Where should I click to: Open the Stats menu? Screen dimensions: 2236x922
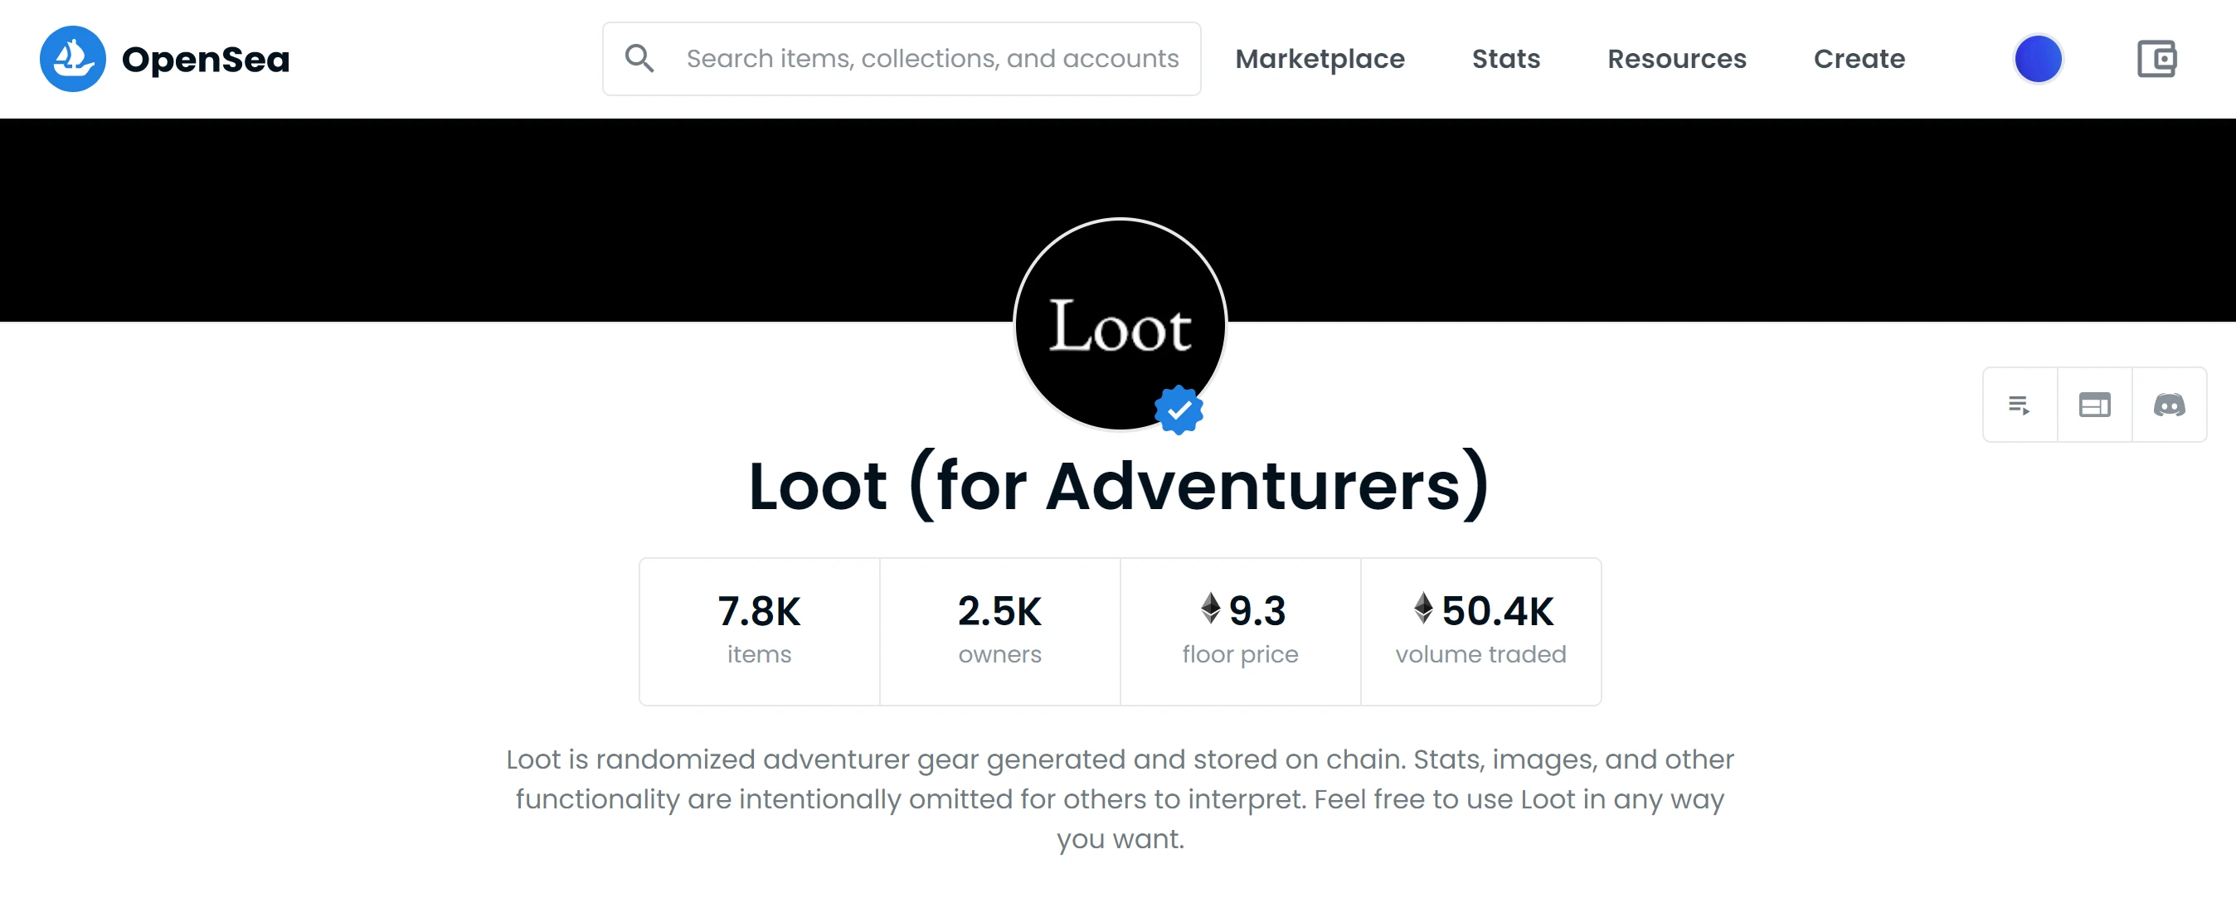[1506, 59]
